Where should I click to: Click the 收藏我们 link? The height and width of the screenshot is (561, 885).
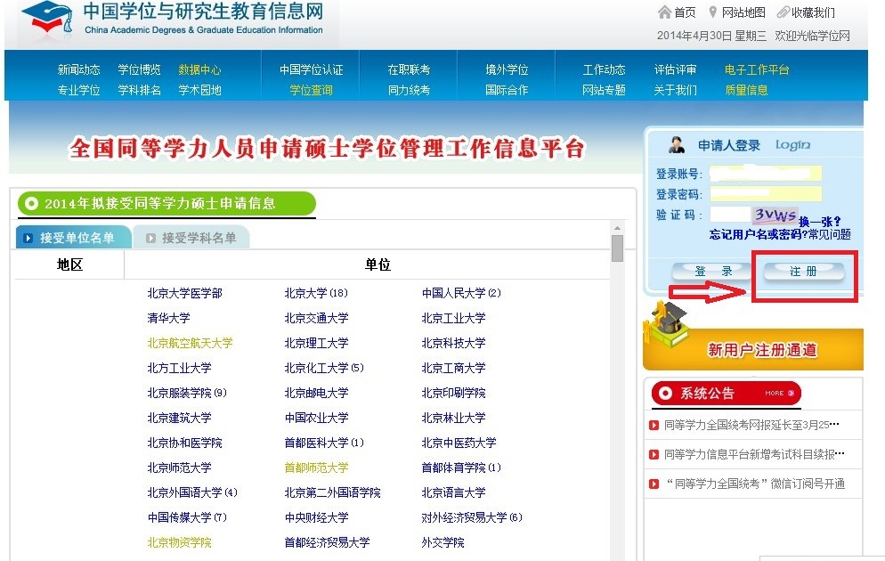tap(813, 12)
